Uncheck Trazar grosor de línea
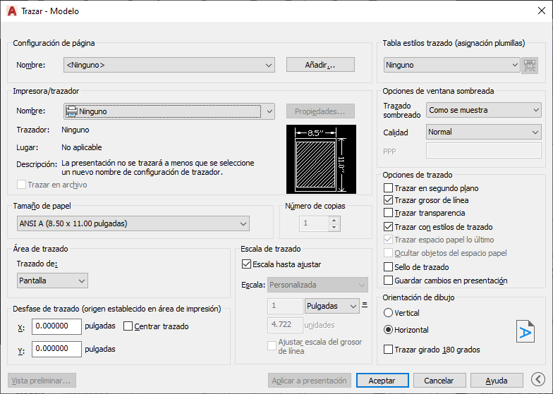Screen dimensions: 553x394 [x=388, y=200]
